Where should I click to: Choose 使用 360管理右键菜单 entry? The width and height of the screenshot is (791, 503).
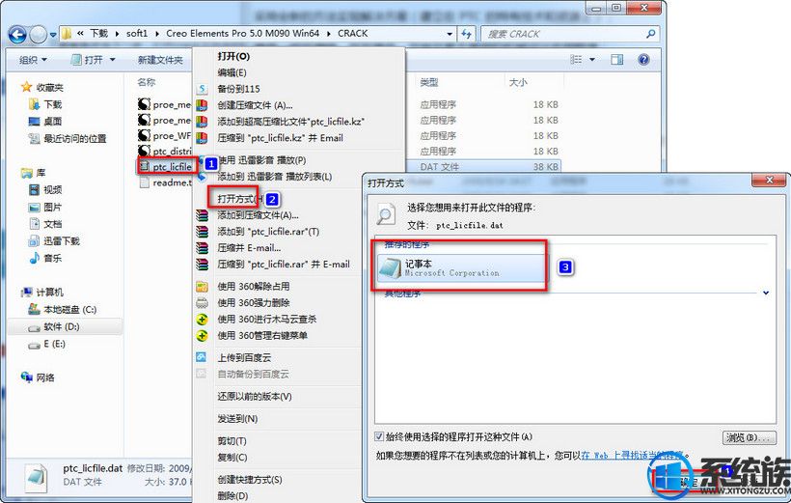click(x=262, y=335)
